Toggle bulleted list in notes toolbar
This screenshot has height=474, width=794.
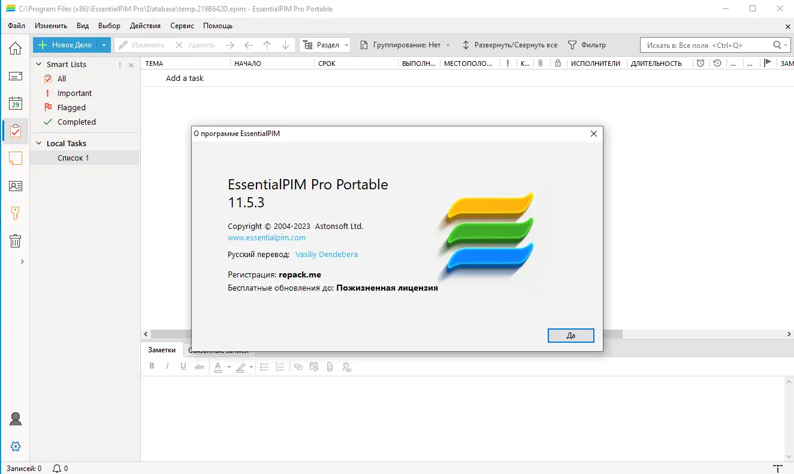click(x=264, y=367)
